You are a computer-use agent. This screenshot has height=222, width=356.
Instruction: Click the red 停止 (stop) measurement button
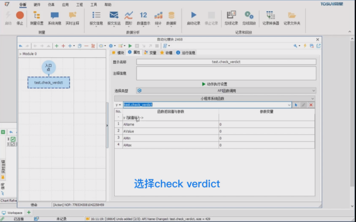point(20,18)
